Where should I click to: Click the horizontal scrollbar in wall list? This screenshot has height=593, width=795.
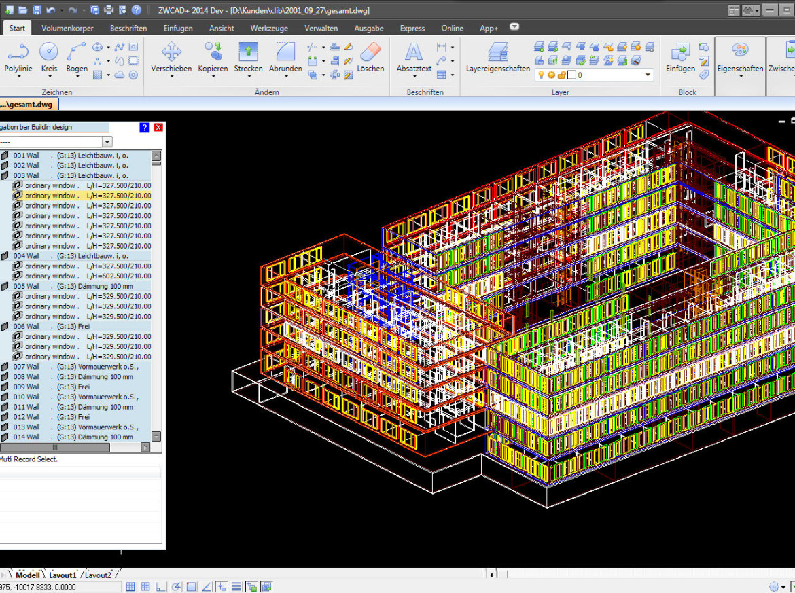pos(54,448)
